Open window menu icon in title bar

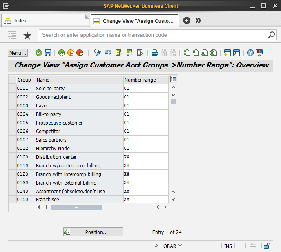pos(6,6)
